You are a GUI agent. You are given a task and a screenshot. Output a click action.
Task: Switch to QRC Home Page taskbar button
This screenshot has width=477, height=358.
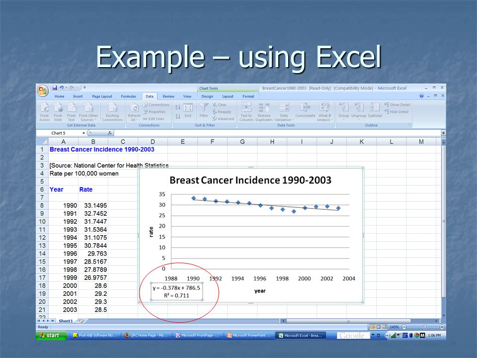pyautogui.click(x=146, y=336)
